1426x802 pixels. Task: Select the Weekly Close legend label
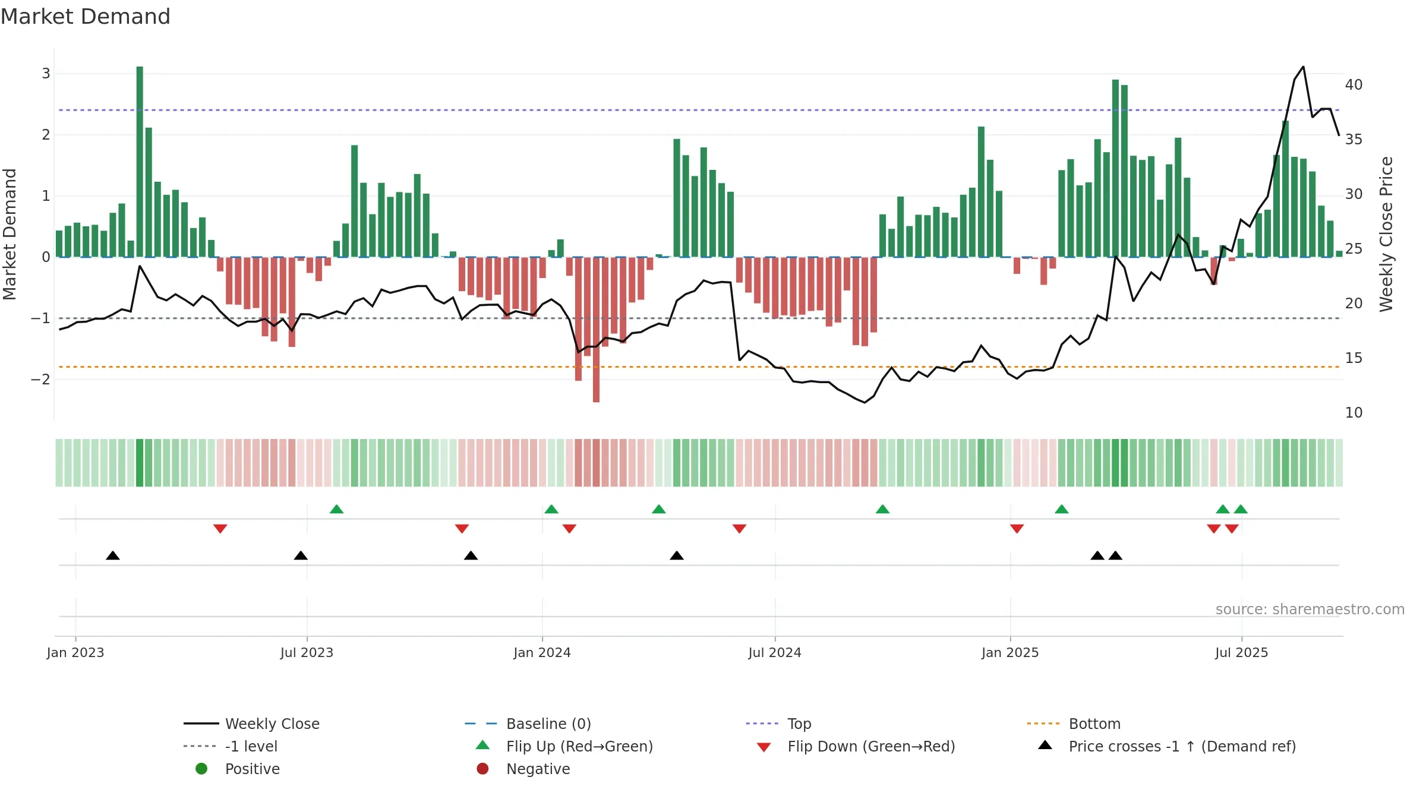[x=272, y=724]
